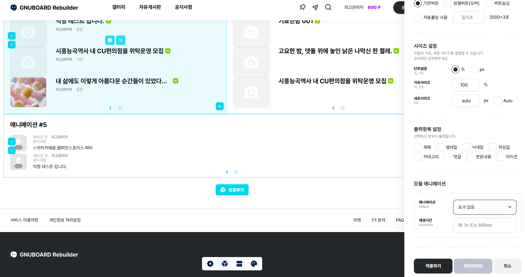Select the px unit radio button
This screenshot has width=525, height=277.
(474, 69)
